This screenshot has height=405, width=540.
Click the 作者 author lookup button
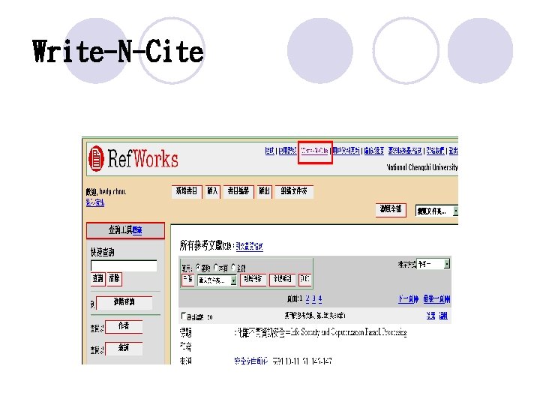(124, 326)
